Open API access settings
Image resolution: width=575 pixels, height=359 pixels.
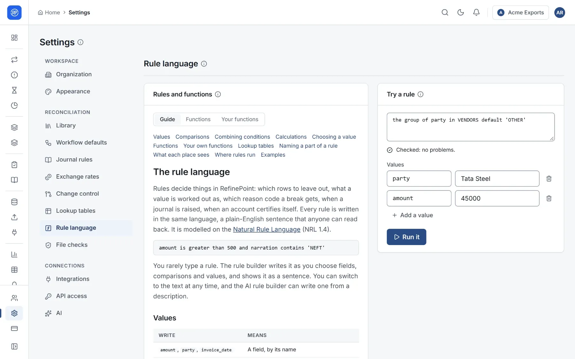(x=86, y=296)
